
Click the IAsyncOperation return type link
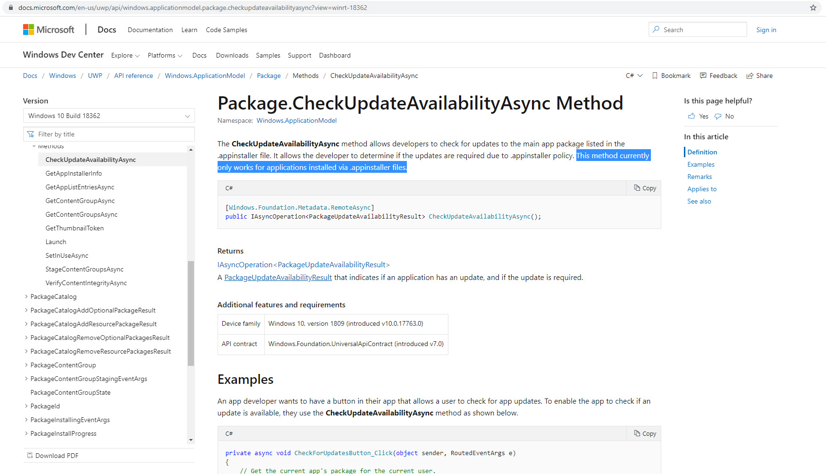[245, 264]
